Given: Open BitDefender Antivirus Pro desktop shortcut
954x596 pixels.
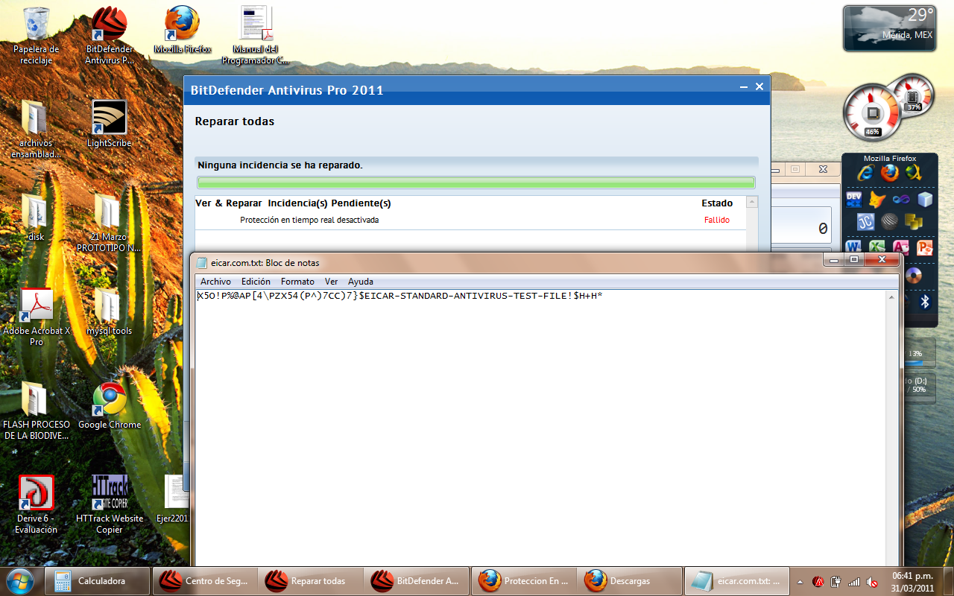Looking at the screenshot, I should [x=109, y=36].
